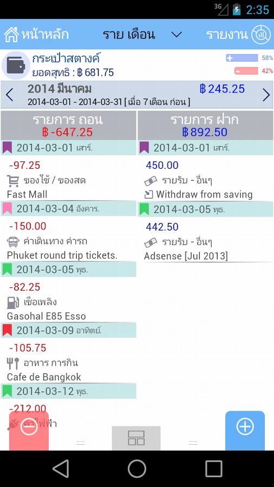
Task: Tap the wallet กระเป๋าสตางค์ icon
Action: click(16, 65)
